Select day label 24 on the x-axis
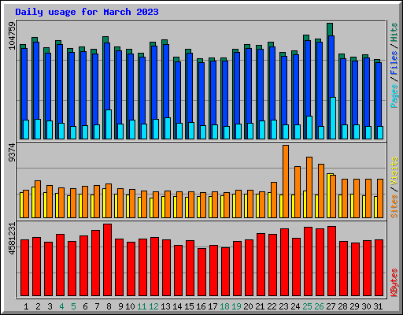This screenshot has height=315, width=403. pos(295,306)
